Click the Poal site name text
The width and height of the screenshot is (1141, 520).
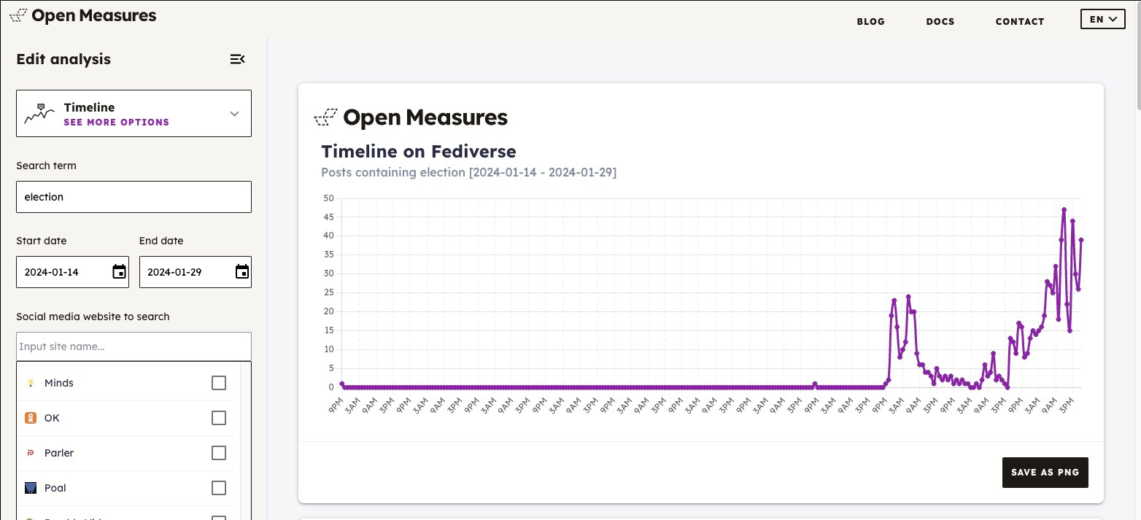[55, 488]
